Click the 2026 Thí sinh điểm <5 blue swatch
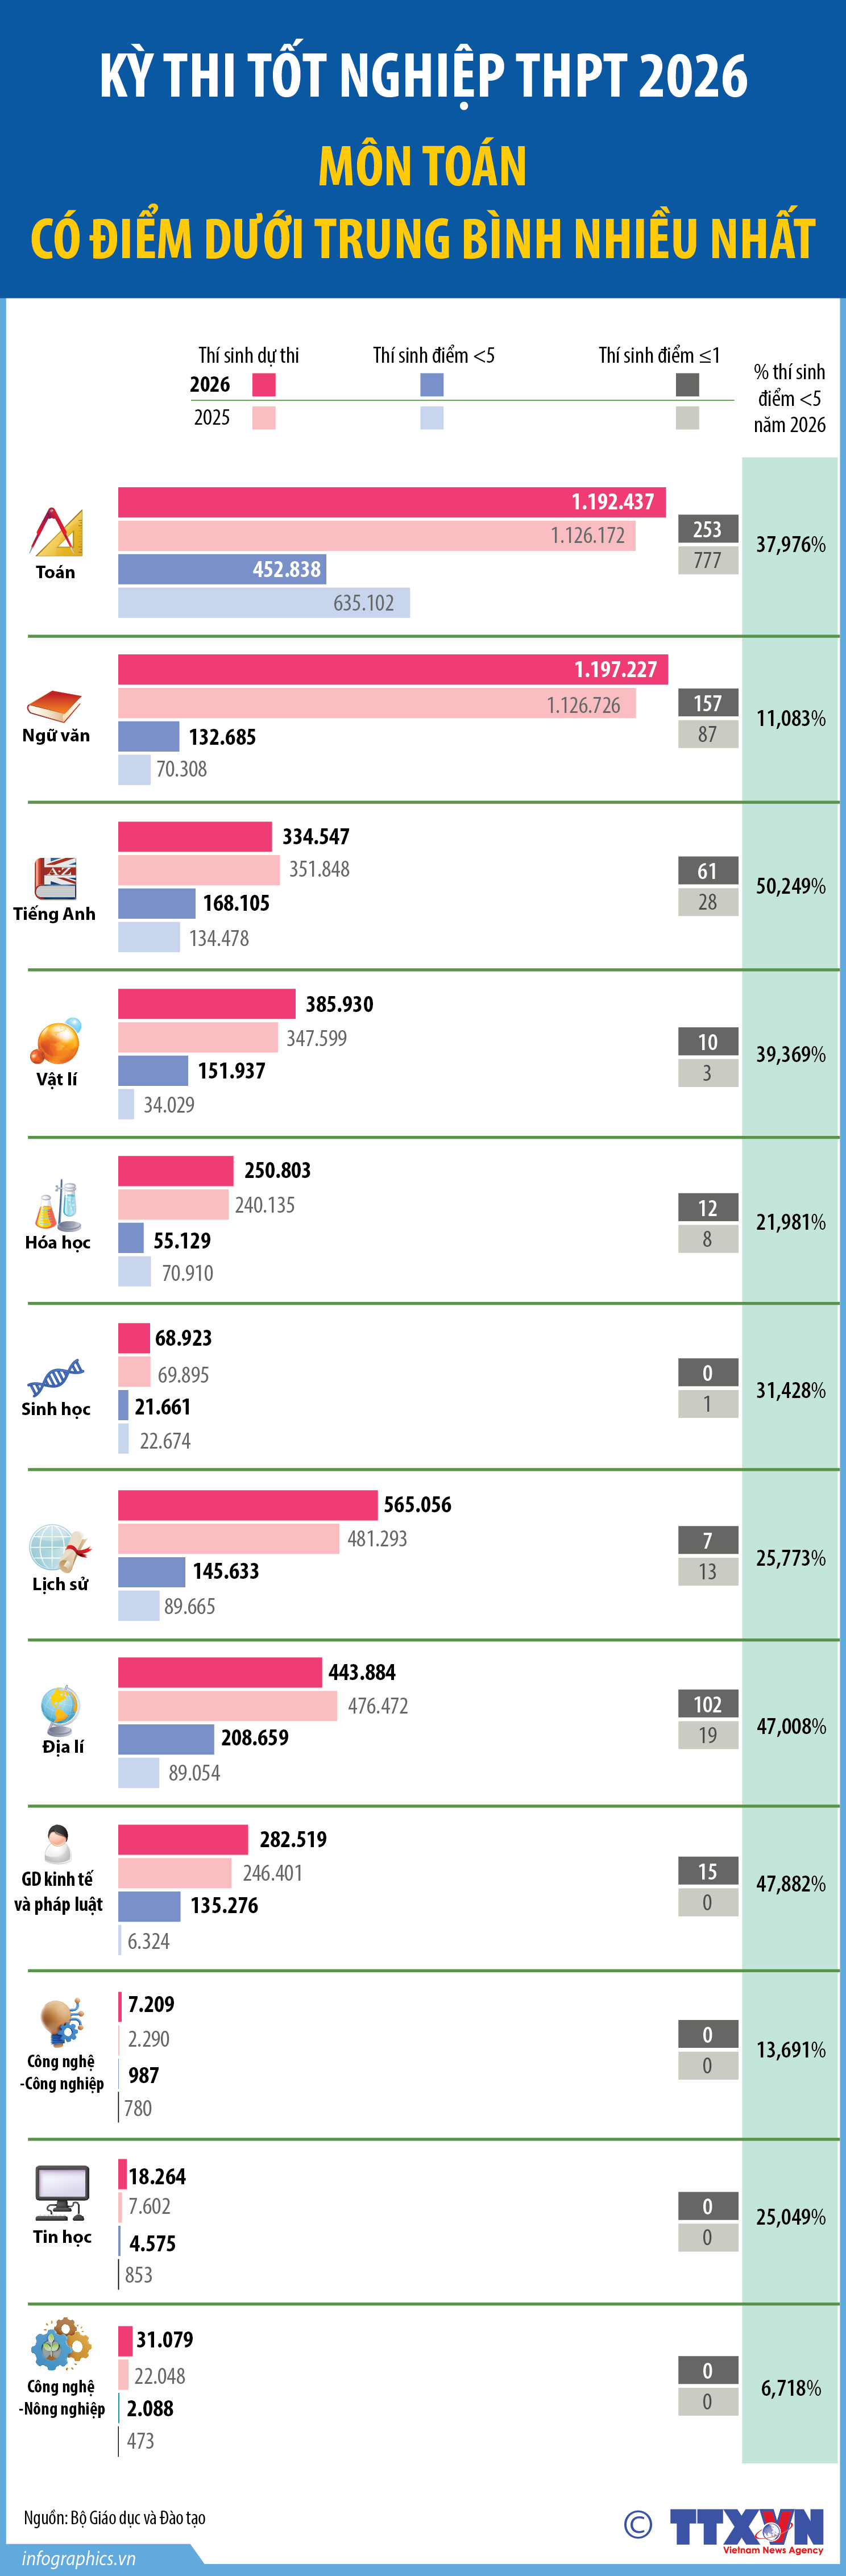846x2576 pixels. click(x=432, y=384)
